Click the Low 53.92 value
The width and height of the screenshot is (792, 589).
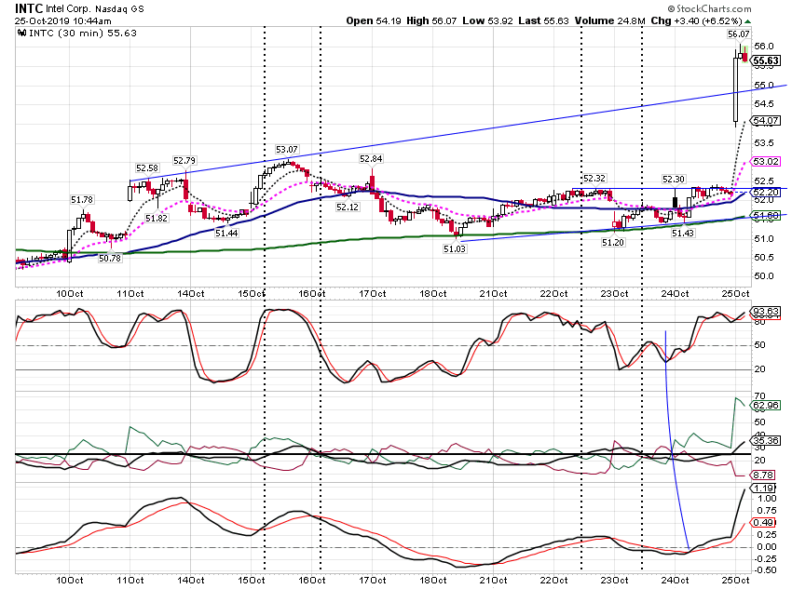pos(488,21)
